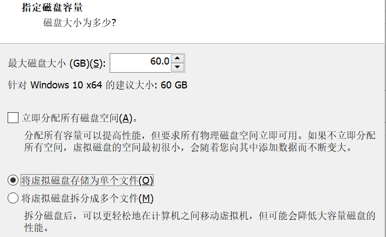This screenshot has width=386, height=237.
Task: Select the 将虚拟磁盘拆分成多个文件 radio button
Action: pyautogui.click(x=13, y=198)
